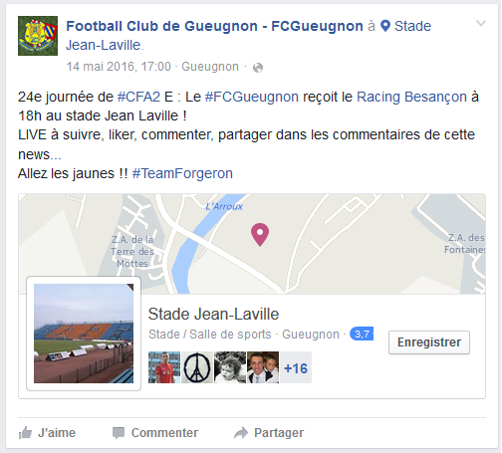
Task: Click the public globe privacy icon
Action: (x=258, y=68)
